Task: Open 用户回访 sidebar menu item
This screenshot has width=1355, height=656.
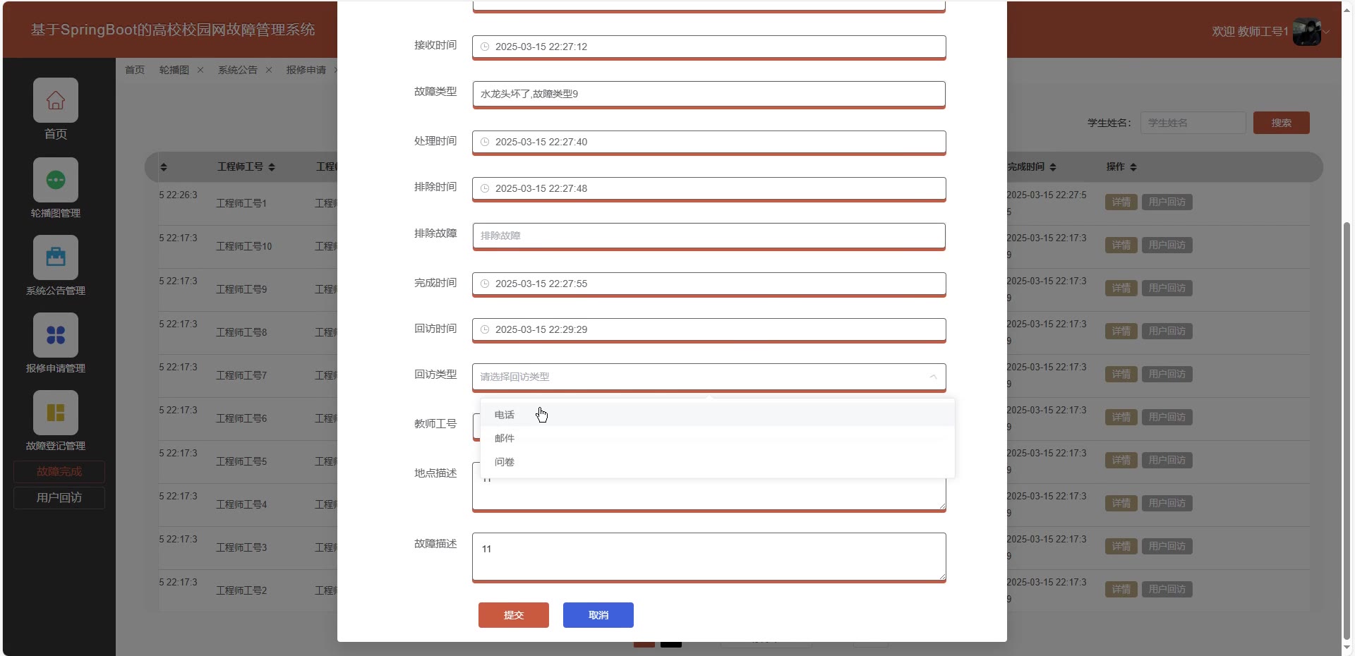Action: point(59,498)
